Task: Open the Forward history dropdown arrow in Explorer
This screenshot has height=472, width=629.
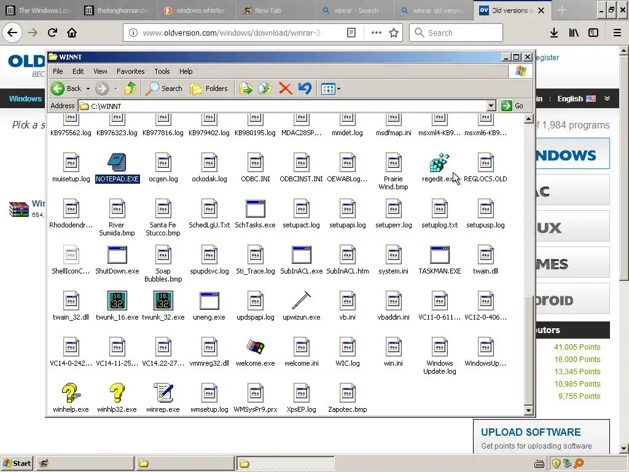Action: [x=115, y=88]
